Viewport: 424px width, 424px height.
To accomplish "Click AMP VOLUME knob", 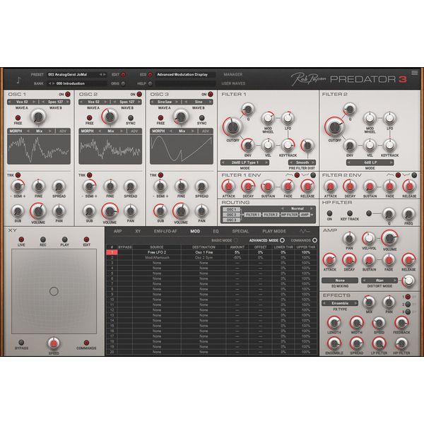I will pos(389,238).
